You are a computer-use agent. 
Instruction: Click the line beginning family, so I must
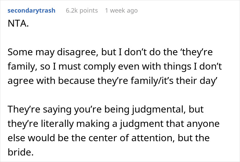115,67
